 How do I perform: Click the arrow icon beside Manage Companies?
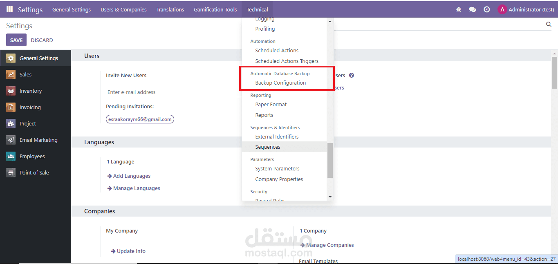(x=303, y=245)
